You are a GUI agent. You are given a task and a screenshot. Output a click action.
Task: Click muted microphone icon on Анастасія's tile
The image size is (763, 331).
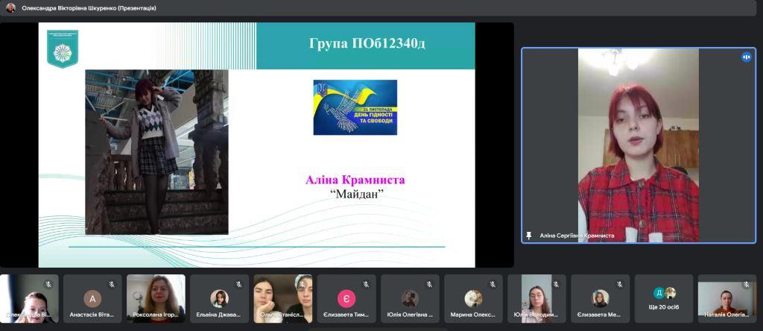[111, 284]
